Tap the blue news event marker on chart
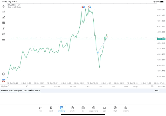 [83, 7]
